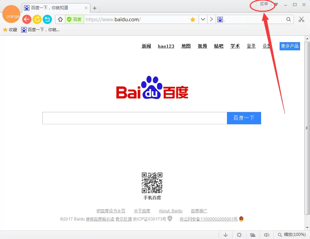
Task: Open the 关于百度 link
Action: coord(142,211)
